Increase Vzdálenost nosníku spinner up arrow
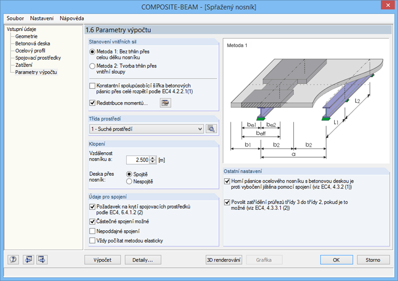The width and height of the screenshot is (398, 281). click(x=152, y=158)
